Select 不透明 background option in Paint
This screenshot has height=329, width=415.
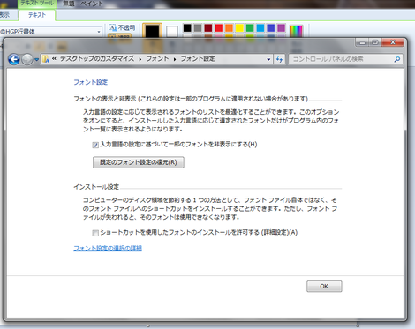(x=122, y=27)
